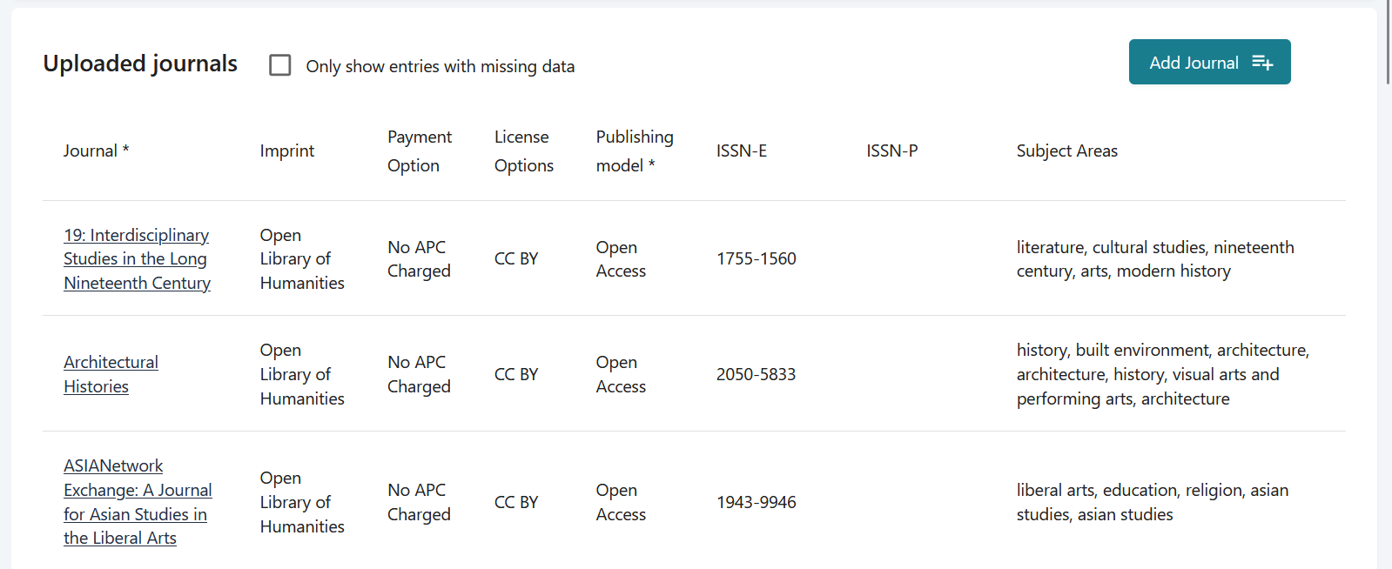The image size is (1392, 569).
Task: Click Open Library of Humanities imprint text
Action: (301, 258)
